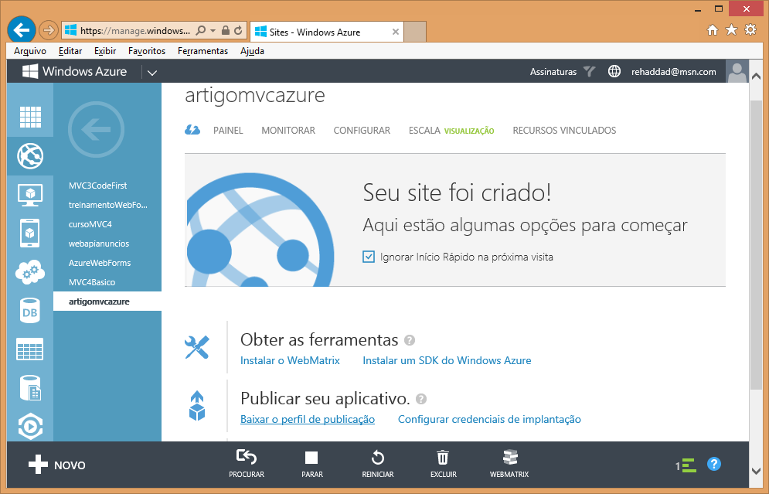Click Instalar o WebMatrix link
This screenshot has height=494, width=769.
(290, 360)
